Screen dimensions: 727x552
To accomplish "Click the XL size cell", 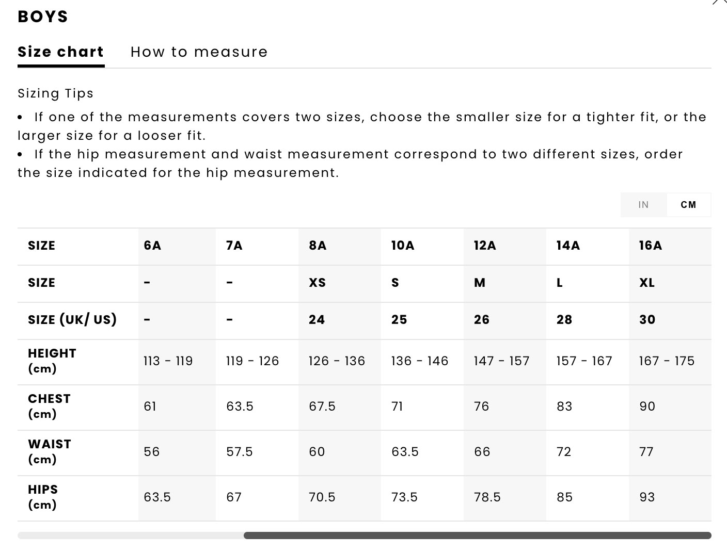I will [647, 283].
